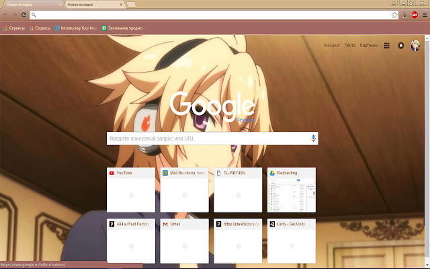Switch to the second Новая вкладка tab
This screenshot has width=430, height=269.
95,5
